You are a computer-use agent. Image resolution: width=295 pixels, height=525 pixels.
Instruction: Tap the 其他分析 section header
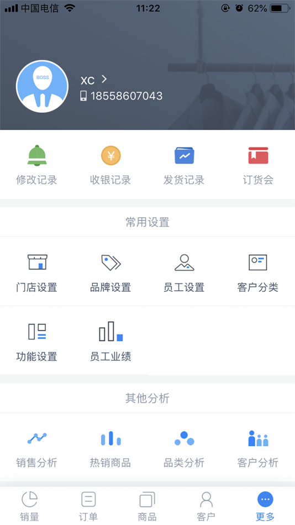[147, 398]
